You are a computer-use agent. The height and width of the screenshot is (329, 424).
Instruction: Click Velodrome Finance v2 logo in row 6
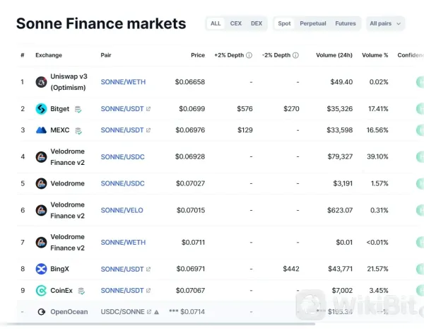(x=41, y=210)
